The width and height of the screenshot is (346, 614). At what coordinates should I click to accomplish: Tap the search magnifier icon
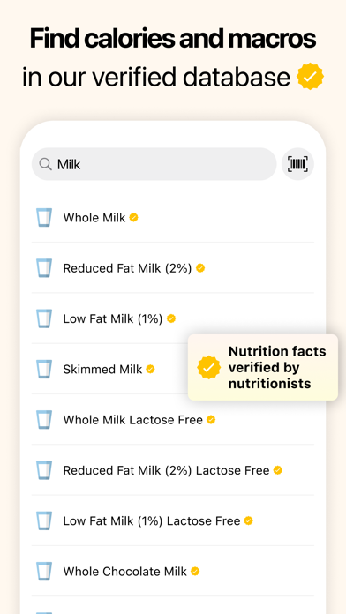click(45, 164)
